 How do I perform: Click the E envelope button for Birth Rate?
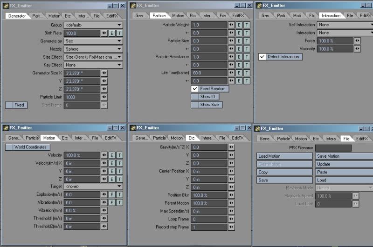point(112,33)
